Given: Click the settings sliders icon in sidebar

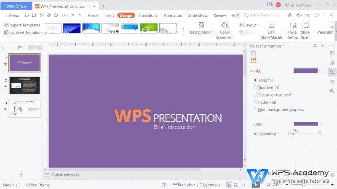Looking at the screenshot, I should [332, 72].
